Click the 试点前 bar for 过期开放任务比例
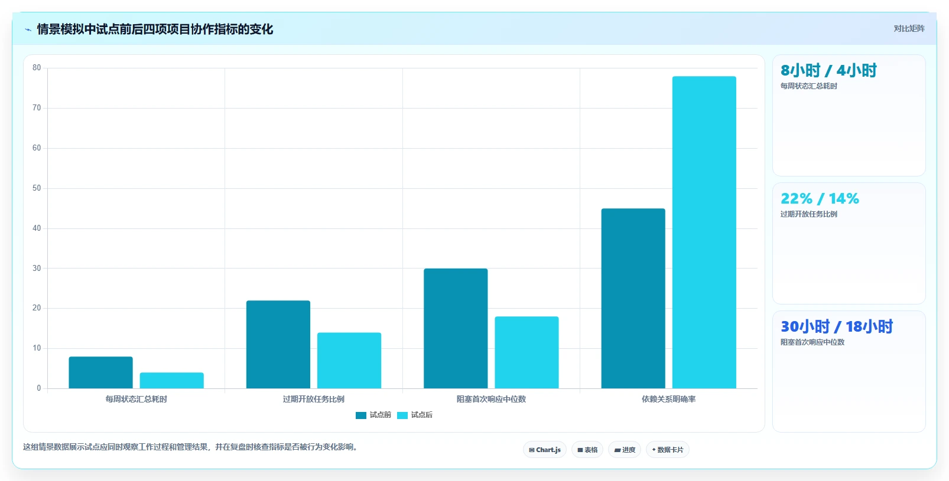Image resolution: width=949 pixels, height=481 pixels. tap(278, 345)
